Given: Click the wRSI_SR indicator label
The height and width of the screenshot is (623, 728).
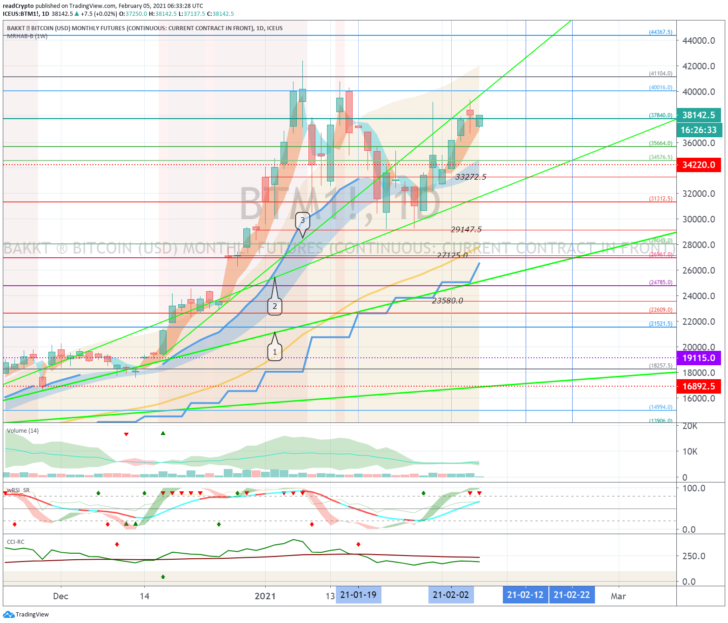Looking at the screenshot, I should pos(18,490).
